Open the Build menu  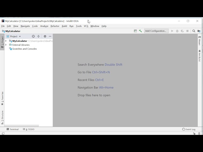(64, 26)
